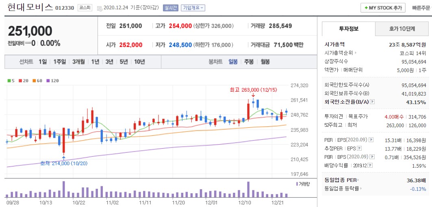Click the 동일업종 PER link label

[x=341, y=180]
